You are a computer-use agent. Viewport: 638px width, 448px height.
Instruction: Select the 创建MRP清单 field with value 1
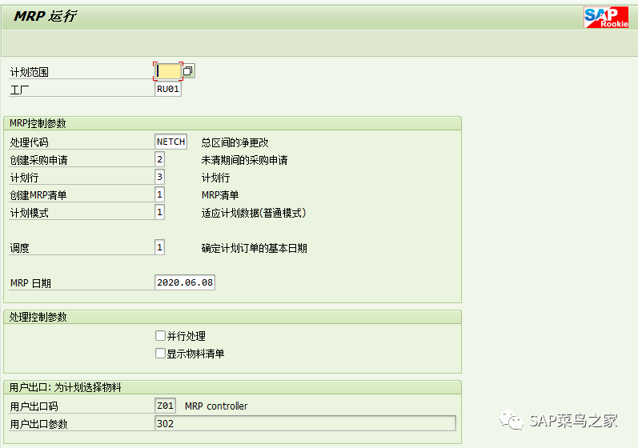point(159,194)
